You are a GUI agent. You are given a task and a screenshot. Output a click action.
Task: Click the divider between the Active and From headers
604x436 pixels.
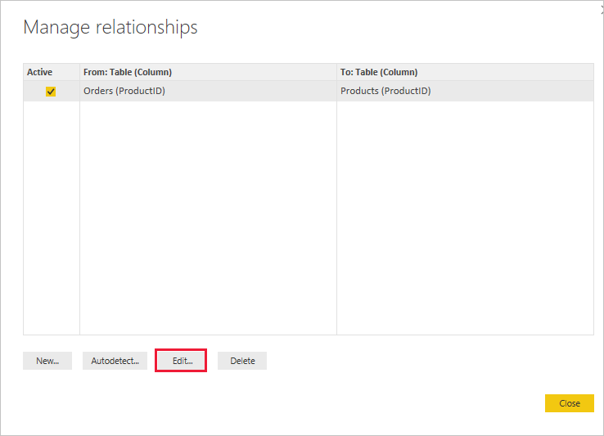pos(79,72)
